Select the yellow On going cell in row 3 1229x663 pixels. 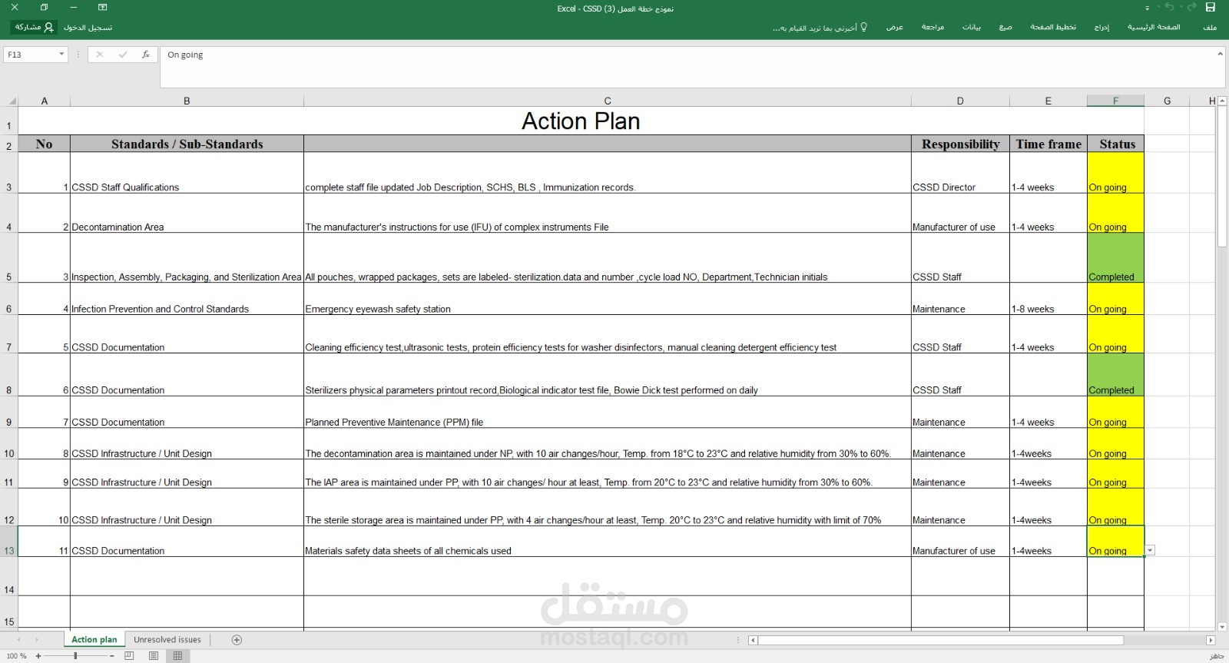pyautogui.click(x=1115, y=173)
